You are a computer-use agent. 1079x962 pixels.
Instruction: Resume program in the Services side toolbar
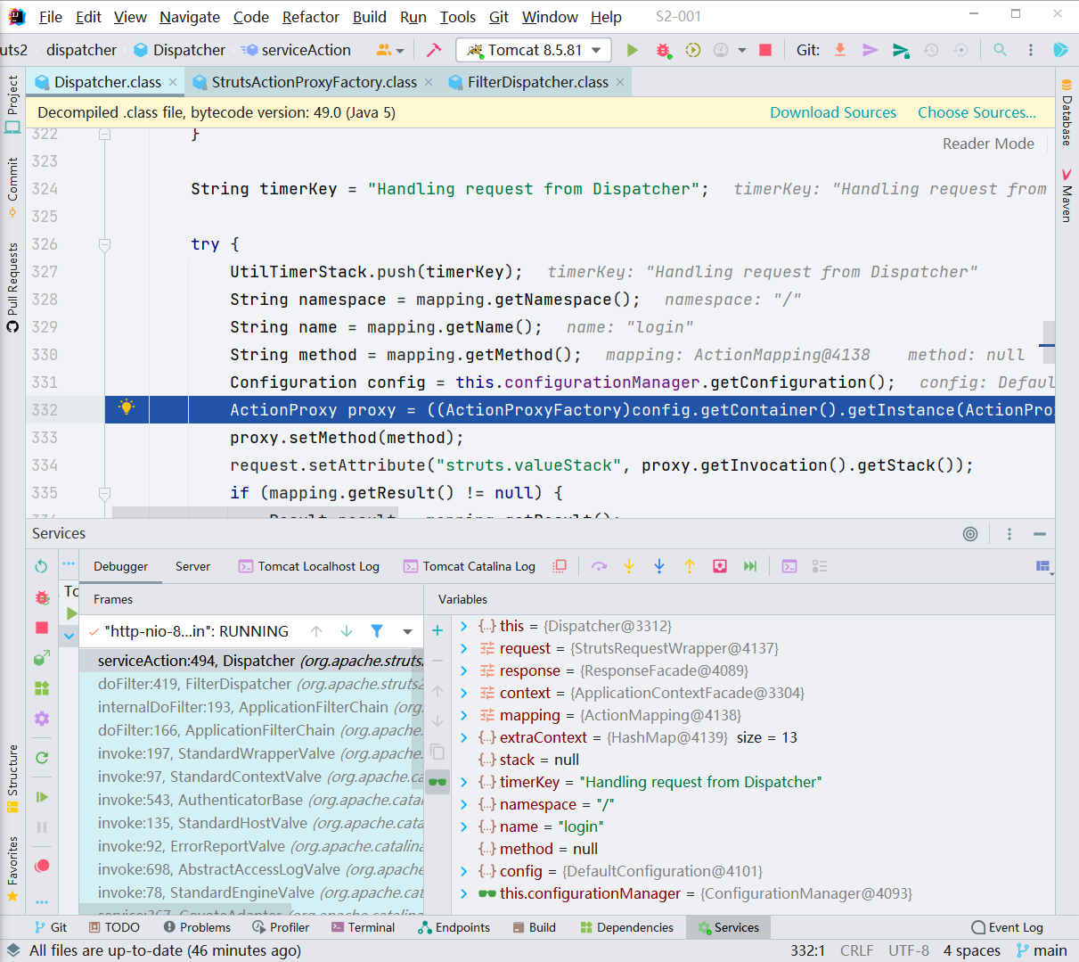pos(41,797)
